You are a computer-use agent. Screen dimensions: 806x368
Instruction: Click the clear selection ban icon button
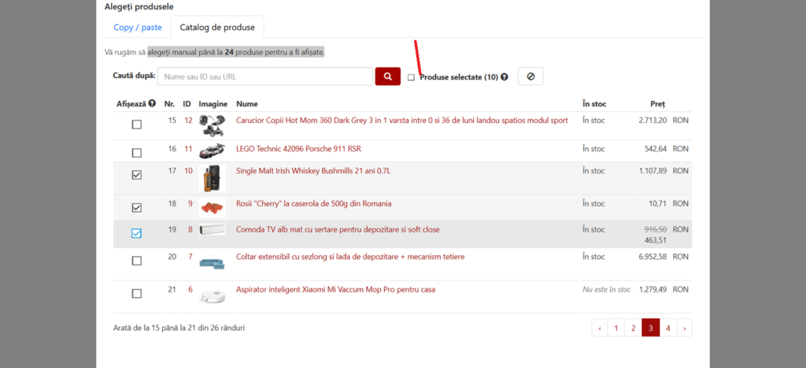tap(530, 76)
